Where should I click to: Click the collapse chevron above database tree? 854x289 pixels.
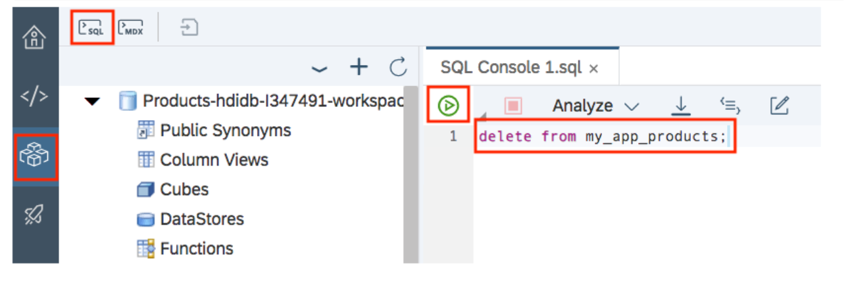pos(319,67)
